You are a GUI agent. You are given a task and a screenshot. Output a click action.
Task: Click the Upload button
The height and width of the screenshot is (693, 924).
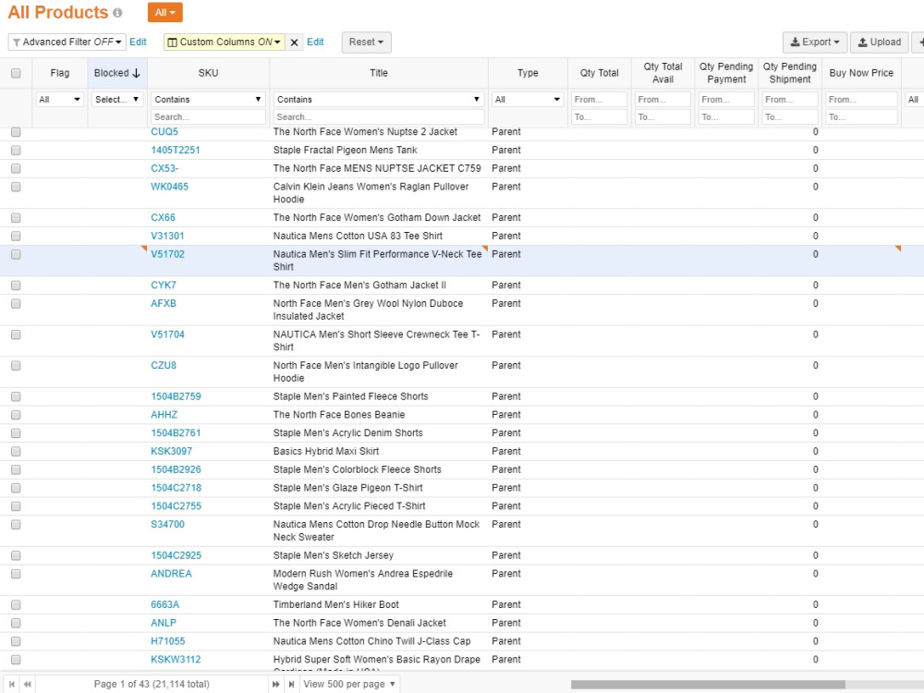[x=880, y=43]
